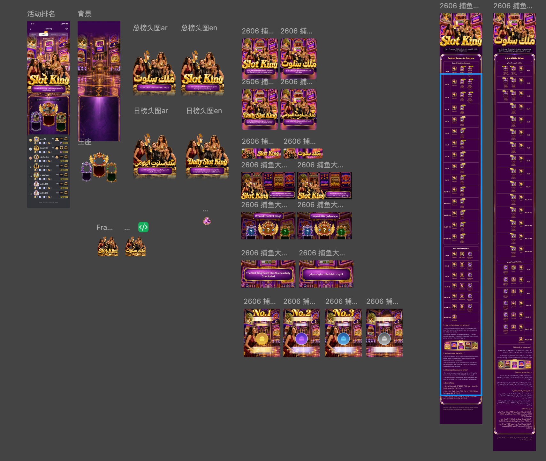Screen dimensions: 546x461
Task: Select the square English Daily Slot King poster
Action: coord(260,109)
